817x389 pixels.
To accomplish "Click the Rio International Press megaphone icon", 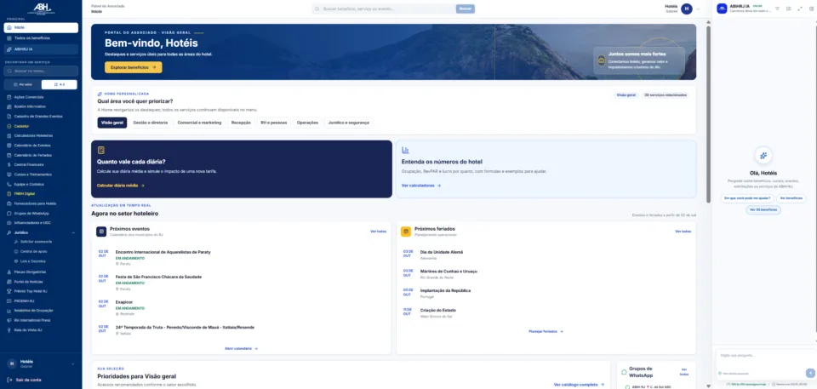I will [9, 320].
